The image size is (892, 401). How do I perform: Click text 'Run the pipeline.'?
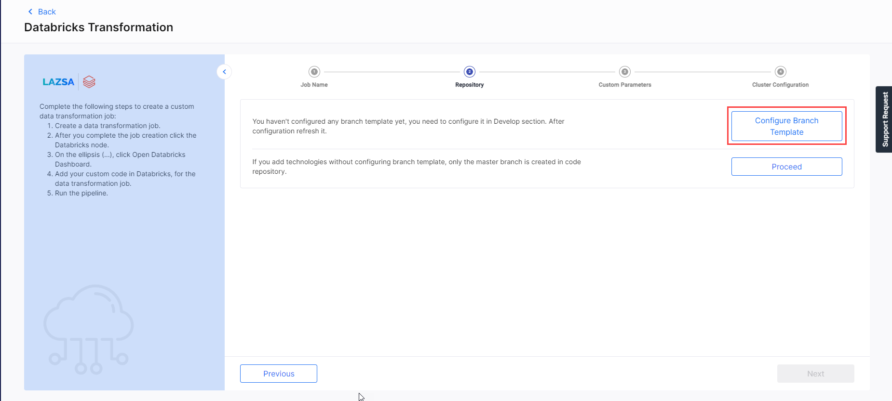click(x=81, y=193)
